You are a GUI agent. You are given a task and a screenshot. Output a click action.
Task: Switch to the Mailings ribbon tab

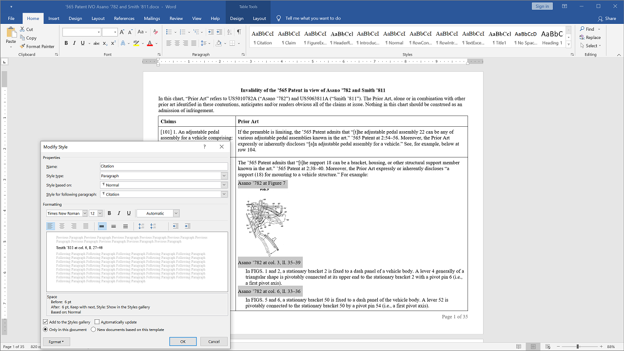[152, 19]
